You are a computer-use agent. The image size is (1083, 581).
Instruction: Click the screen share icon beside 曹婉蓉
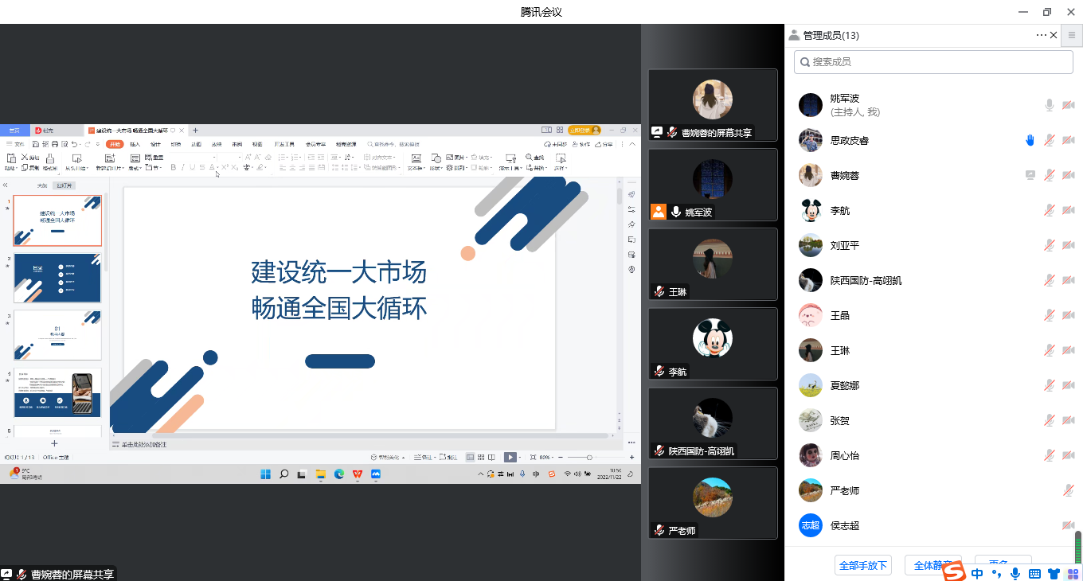coord(1030,175)
